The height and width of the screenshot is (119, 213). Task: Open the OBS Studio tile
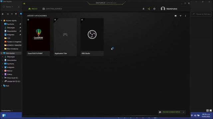[92, 37]
